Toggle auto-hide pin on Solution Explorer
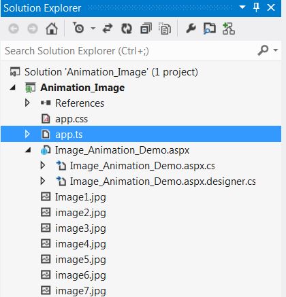 pyautogui.click(x=257, y=7)
